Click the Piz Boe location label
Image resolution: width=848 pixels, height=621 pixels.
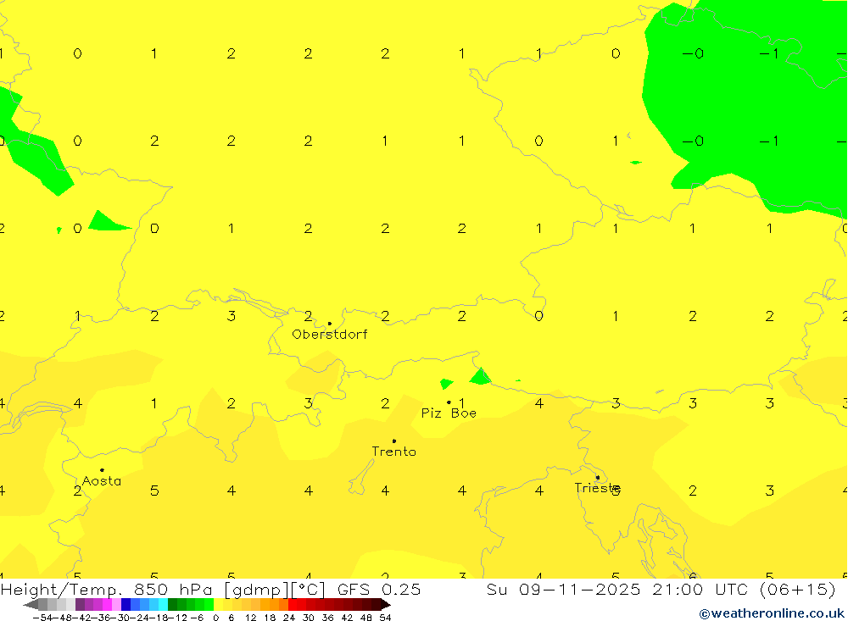click(x=449, y=413)
